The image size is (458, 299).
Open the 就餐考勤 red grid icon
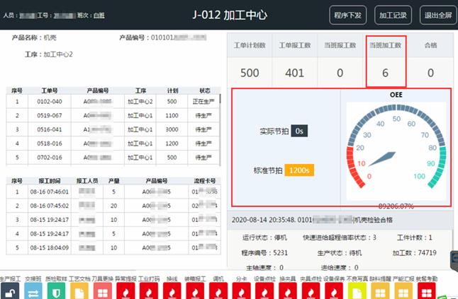(x=427, y=291)
